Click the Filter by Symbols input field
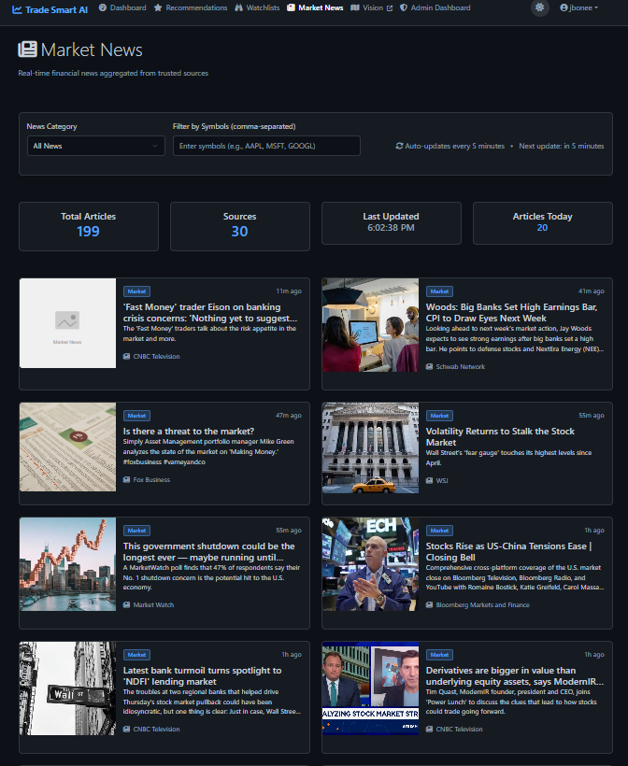Screen dimensions: 628x766 (x=266, y=146)
